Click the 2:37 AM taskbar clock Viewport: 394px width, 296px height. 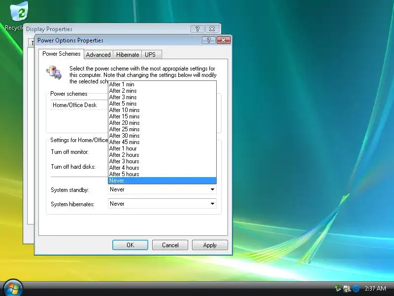[x=375, y=288]
